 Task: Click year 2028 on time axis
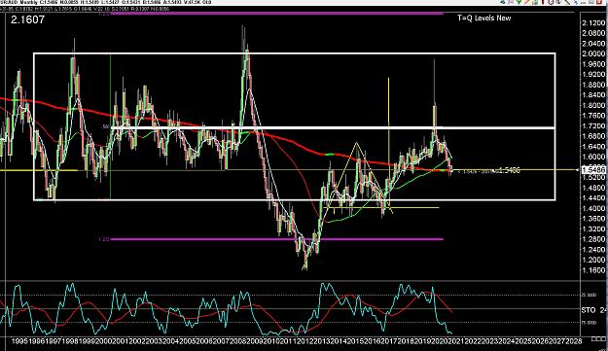point(574,341)
